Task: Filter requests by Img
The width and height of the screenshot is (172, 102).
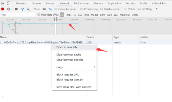Action: tap(87, 15)
